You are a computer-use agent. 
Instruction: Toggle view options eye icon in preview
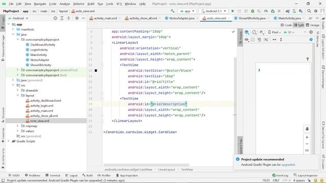pyautogui.click(x=247, y=40)
